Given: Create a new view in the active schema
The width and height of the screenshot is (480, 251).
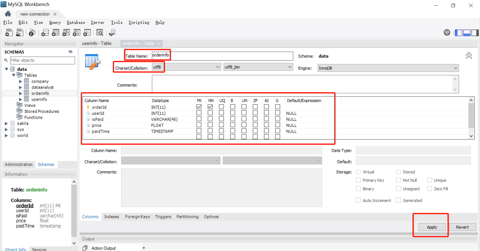Looking at the screenshot, I should point(66,32).
